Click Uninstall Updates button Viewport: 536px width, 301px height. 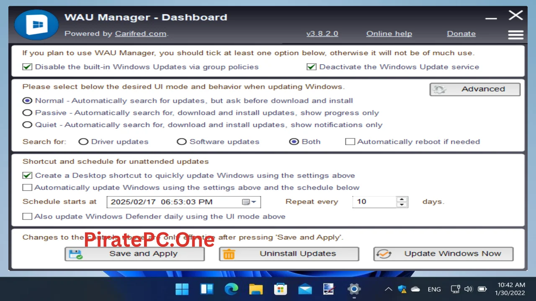pyautogui.click(x=289, y=254)
